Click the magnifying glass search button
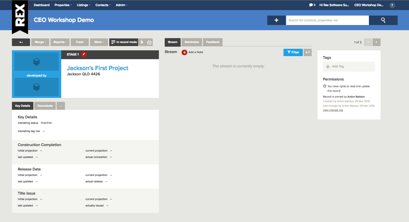The width and height of the screenshot is (409, 222). 383,20
